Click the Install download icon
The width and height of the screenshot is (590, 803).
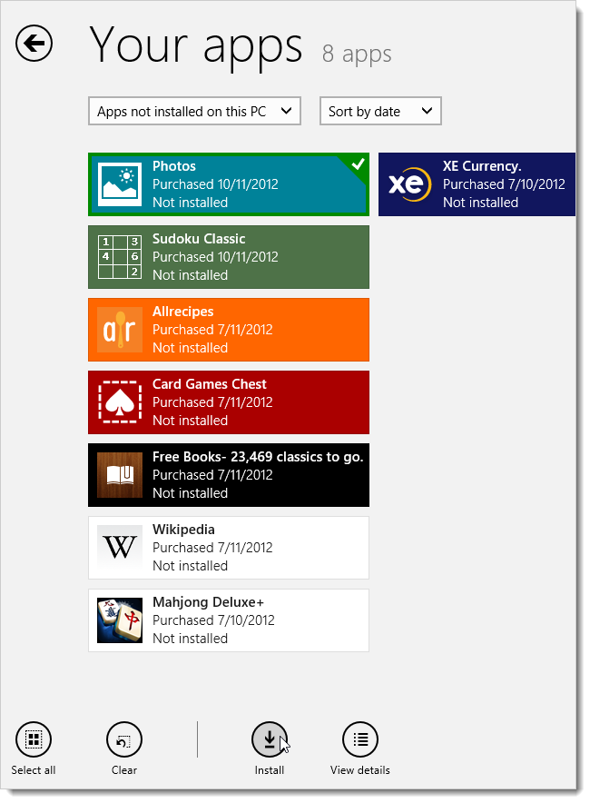point(270,739)
